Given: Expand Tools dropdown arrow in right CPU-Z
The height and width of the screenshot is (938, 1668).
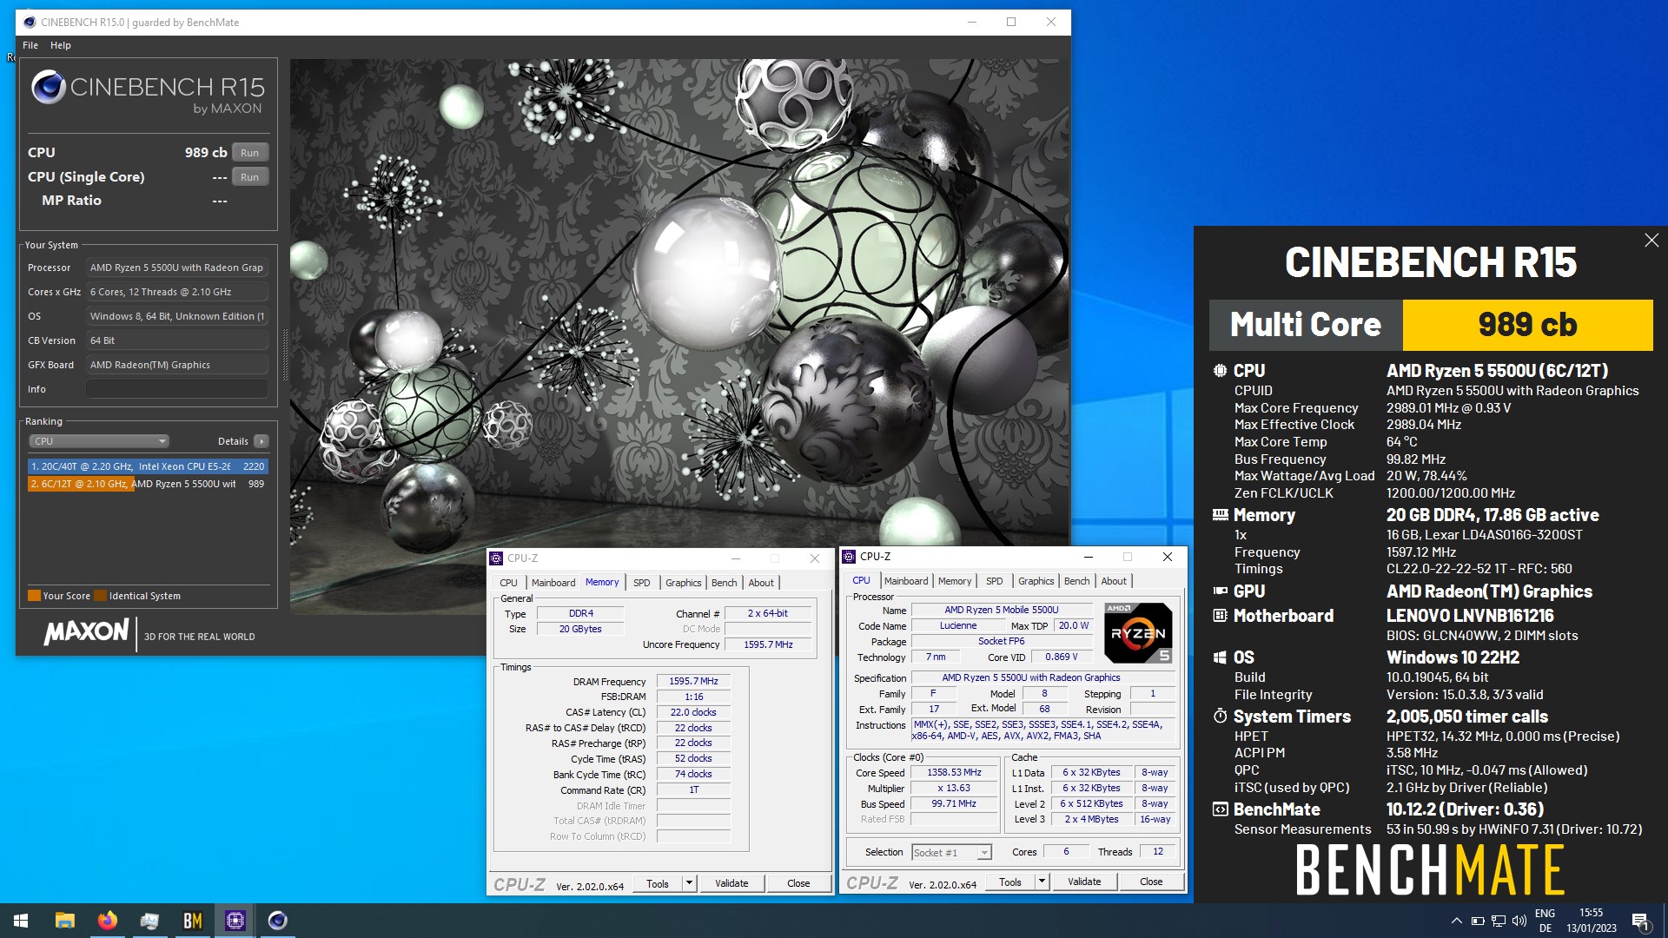Looking at the screenshot, I should [1042, 882].
